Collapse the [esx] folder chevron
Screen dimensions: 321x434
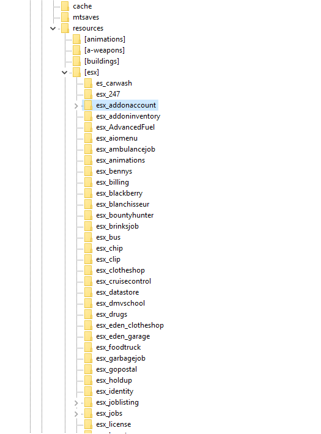65,73
